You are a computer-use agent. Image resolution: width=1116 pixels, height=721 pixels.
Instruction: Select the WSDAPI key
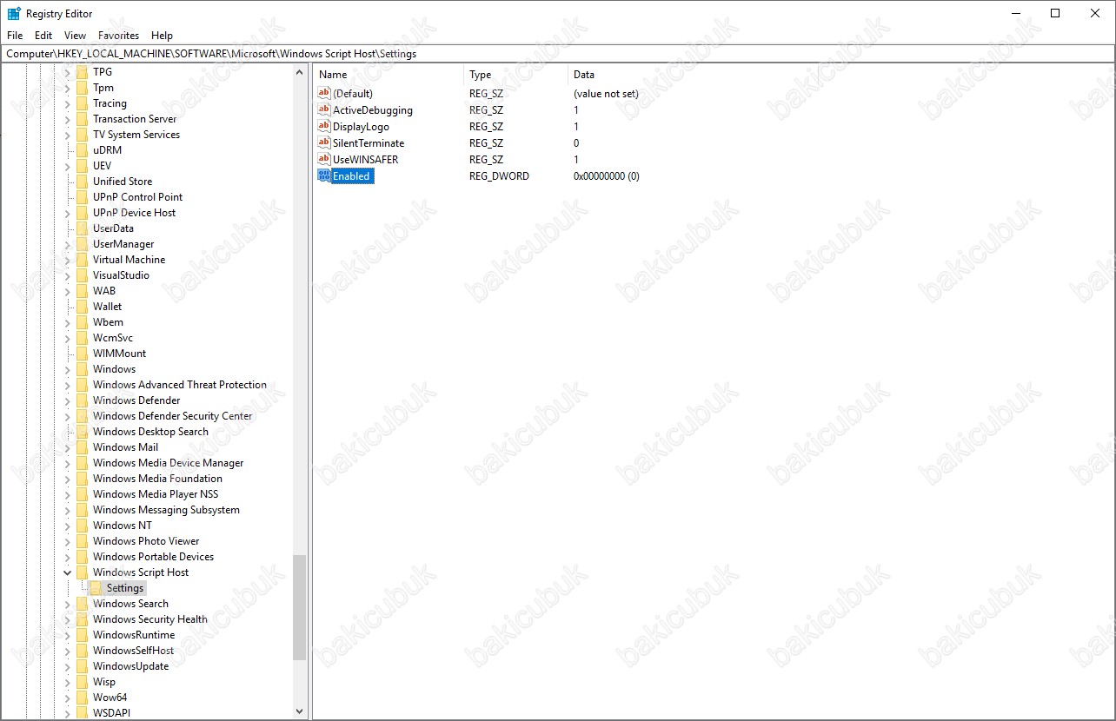[x=111, y=713]
